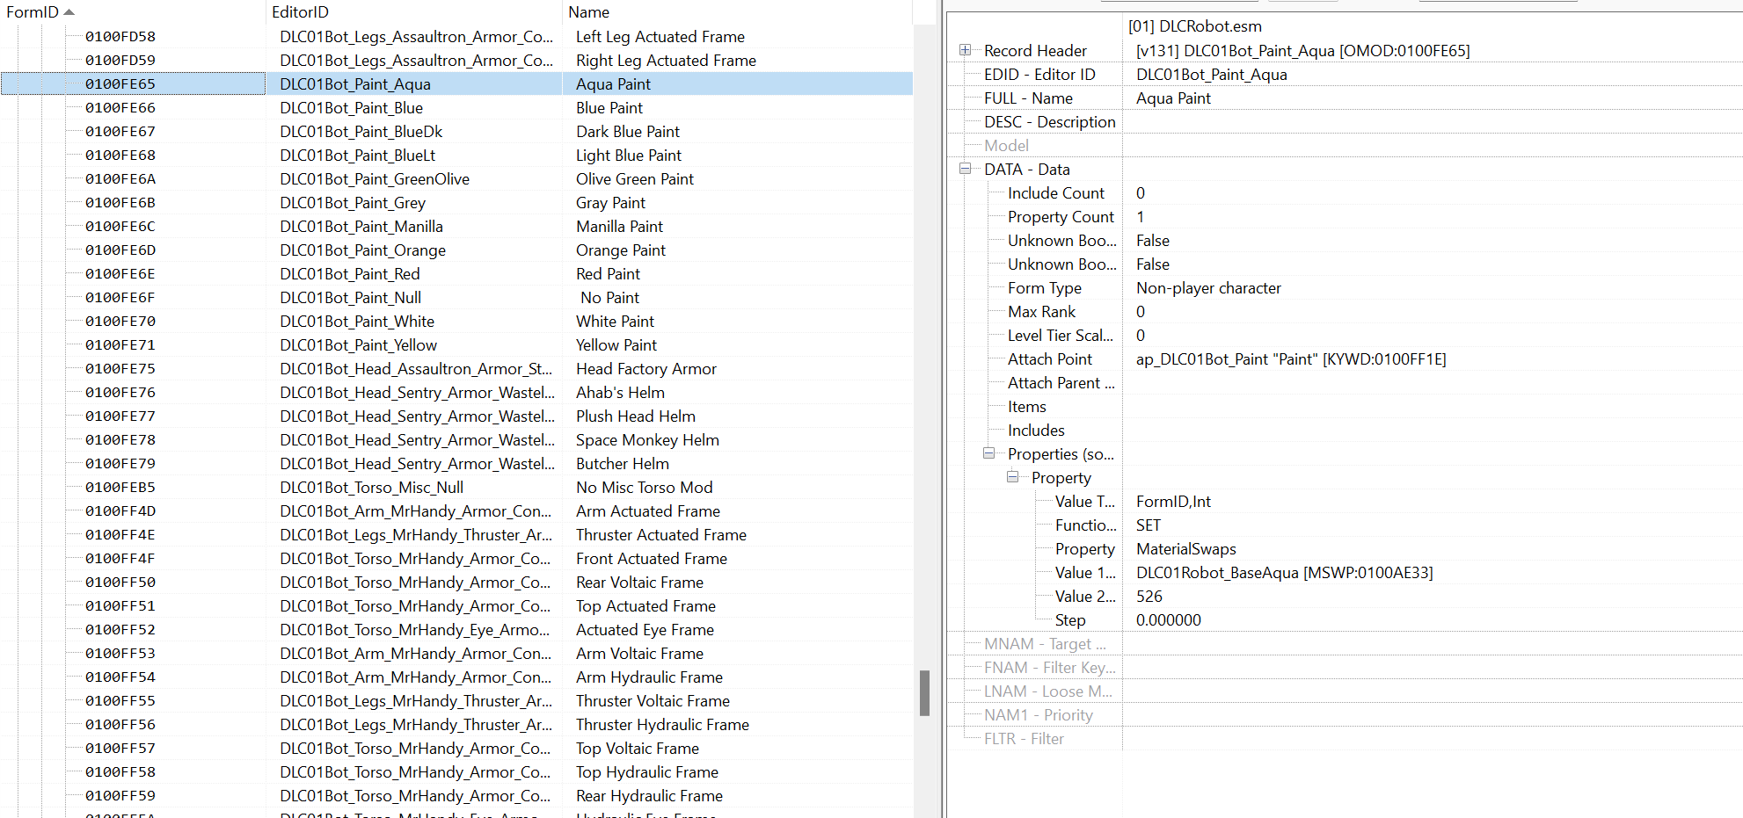Click the 'MaterialSwaps' property value
Image resolution: width=1743 pixels, height=818 pixels.
click(1185, 549)
